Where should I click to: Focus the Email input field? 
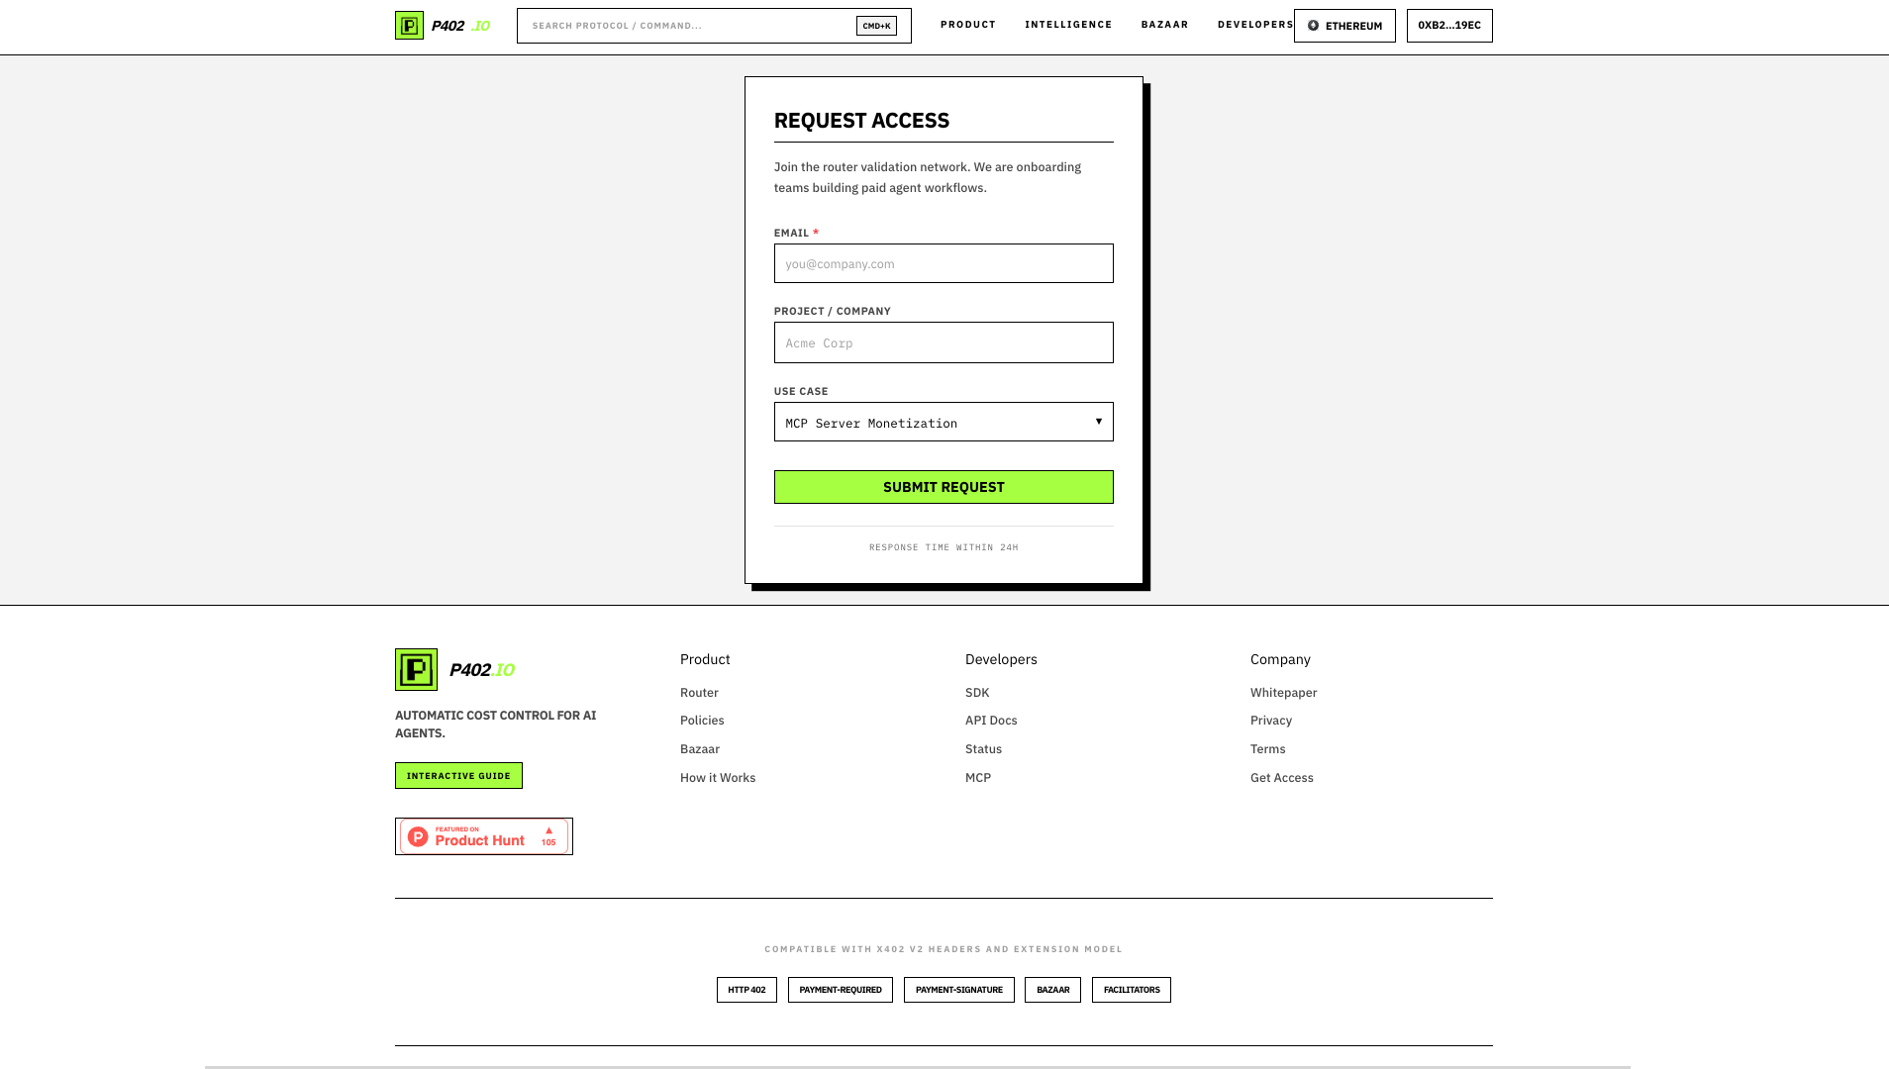[944, 263]
